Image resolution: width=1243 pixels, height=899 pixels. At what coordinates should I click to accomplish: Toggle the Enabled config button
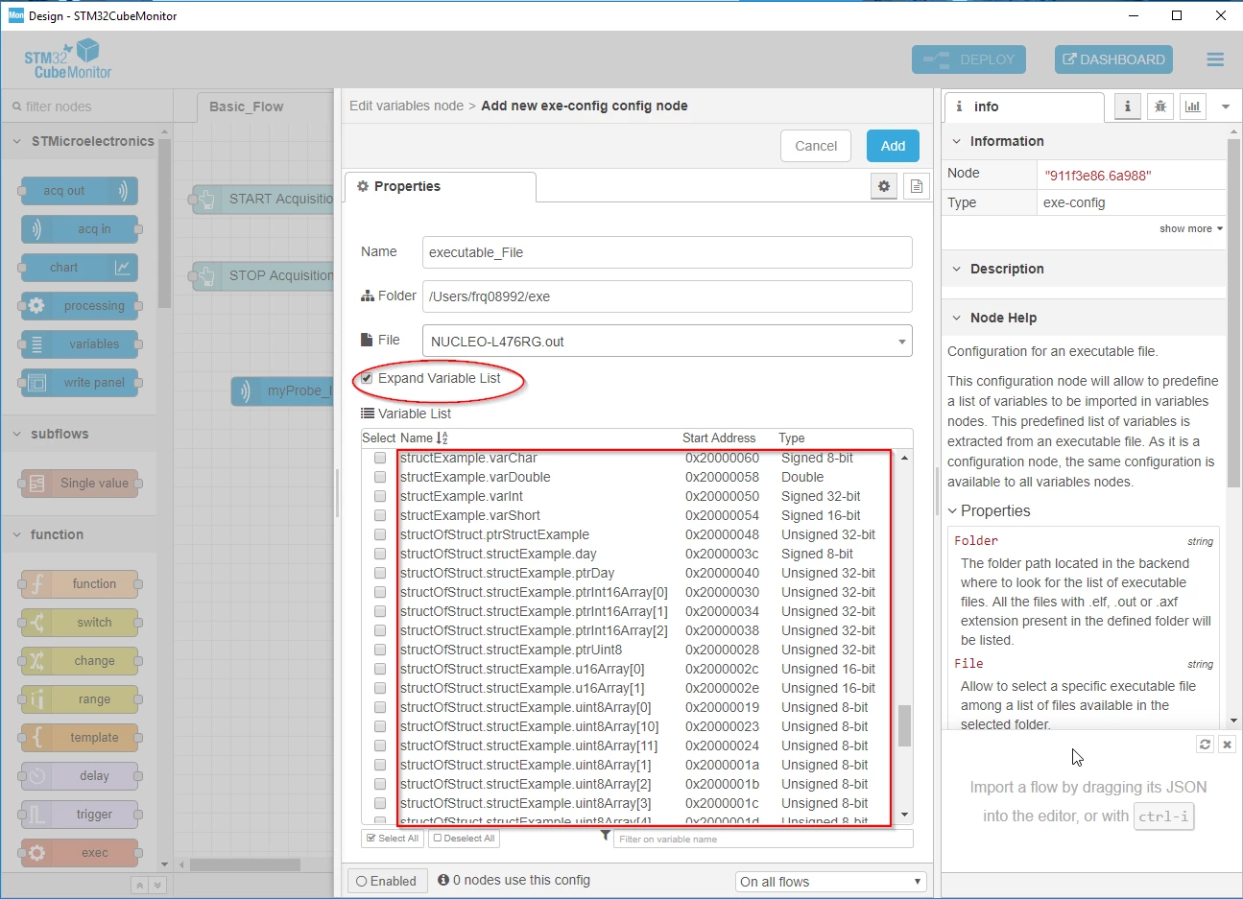pyautogui.click(x=386, y=881)
